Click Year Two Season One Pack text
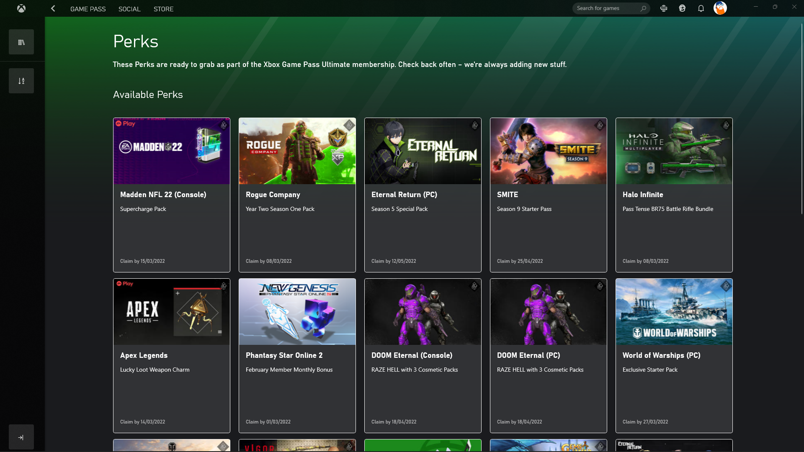The height and width of the screenshot is (452, 804). [x=280, y=209]
